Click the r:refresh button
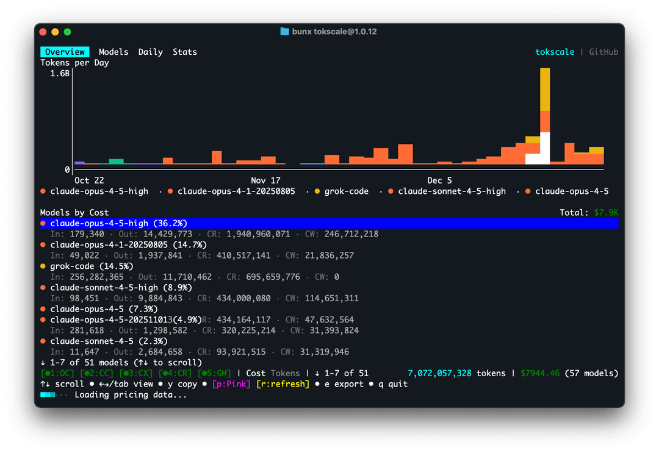Image resolution: width=659 pixels, height=453 pixels. 283,384
